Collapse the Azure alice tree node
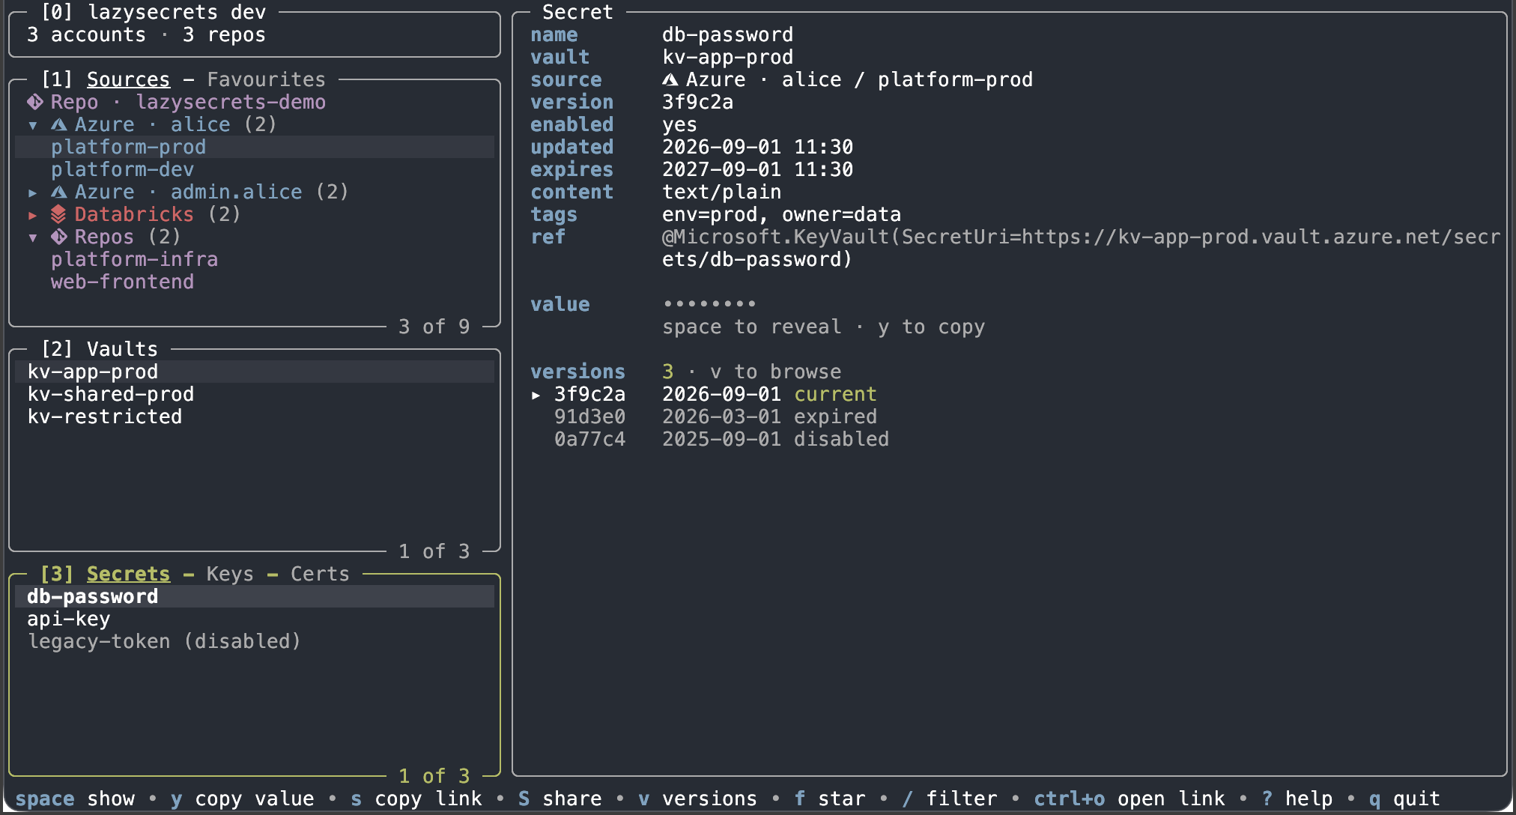The width and height of the screenshot is (1516, 815). pos(33,125)
